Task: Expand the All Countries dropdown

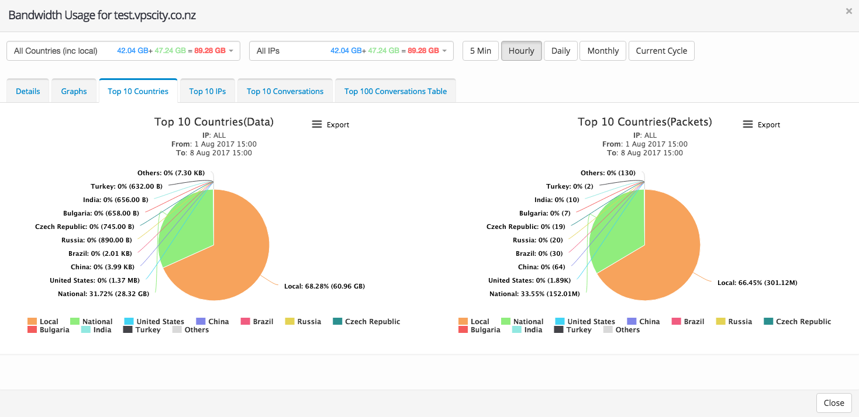Action: pos(123,51)
